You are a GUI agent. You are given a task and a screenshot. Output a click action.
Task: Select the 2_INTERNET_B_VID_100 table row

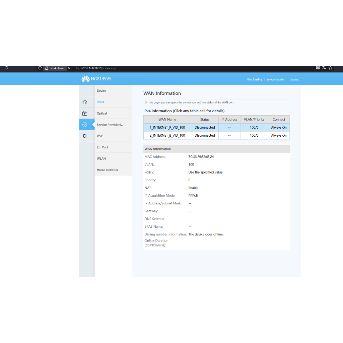(167, 136)
